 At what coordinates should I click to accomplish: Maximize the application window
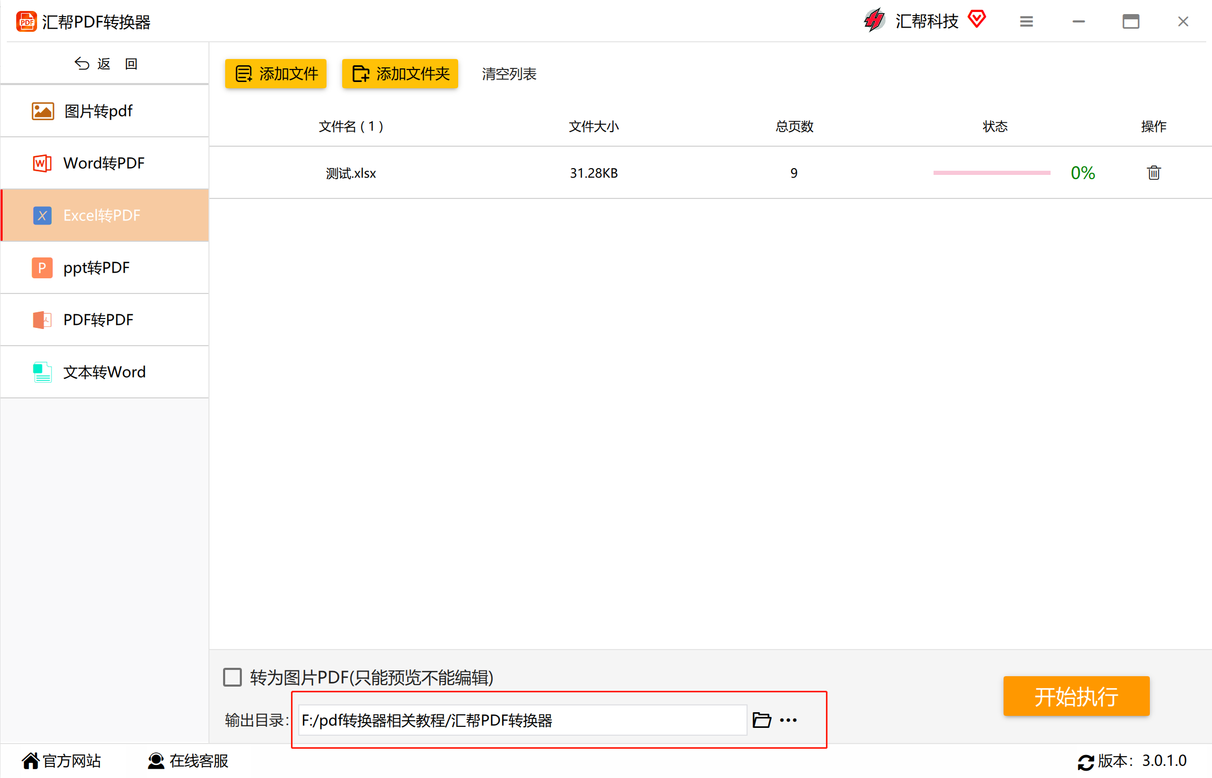pos(1131,21)
